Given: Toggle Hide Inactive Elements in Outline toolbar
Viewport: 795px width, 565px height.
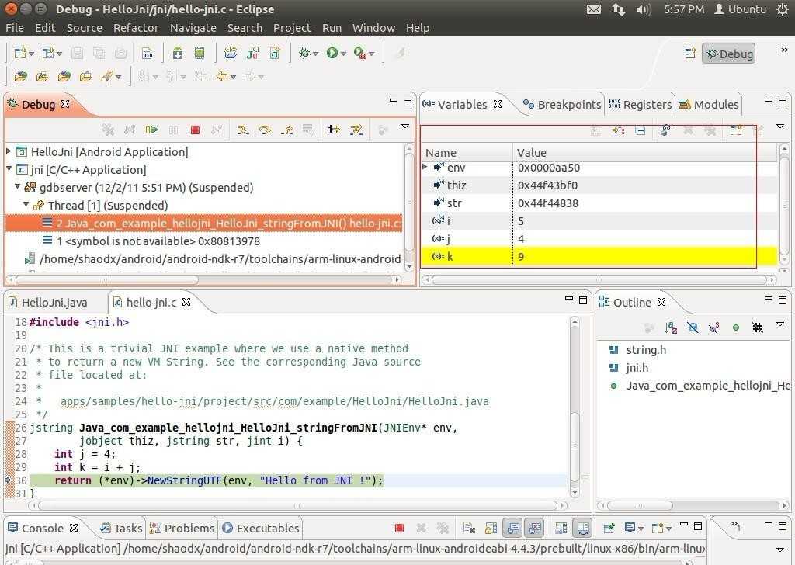Looking at the screenshot, I should (x=758, y=328).
